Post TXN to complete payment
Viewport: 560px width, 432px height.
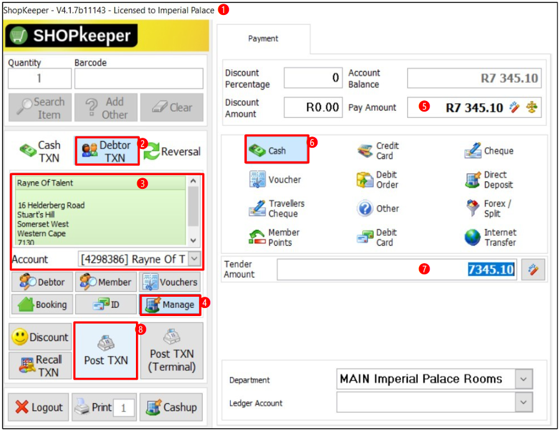coord(106,351)
